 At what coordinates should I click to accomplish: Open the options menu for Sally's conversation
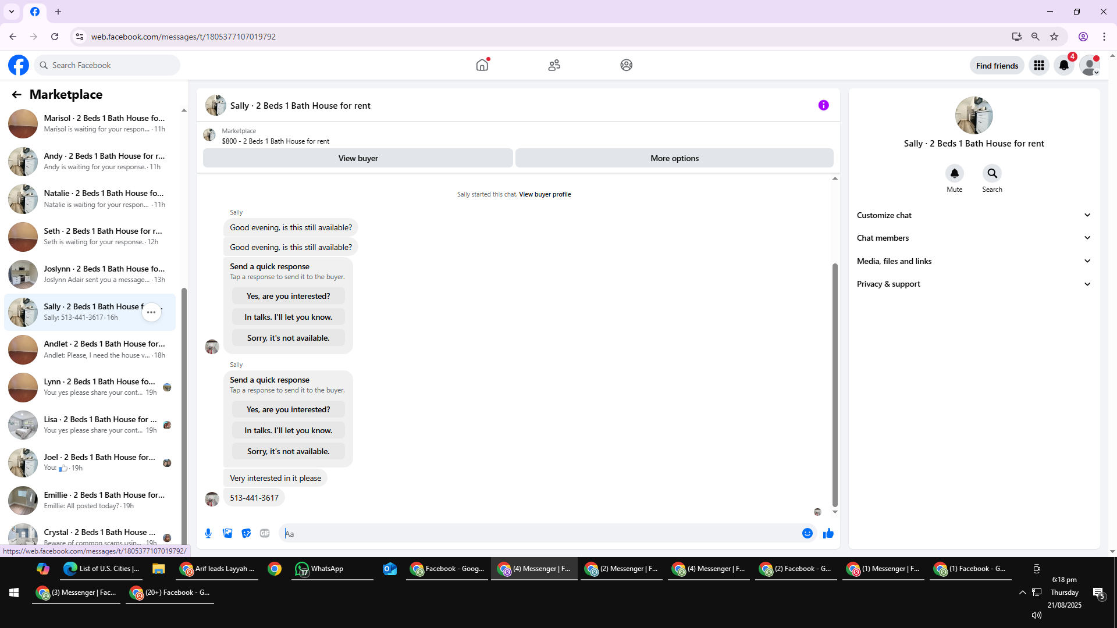pos(151,312)
